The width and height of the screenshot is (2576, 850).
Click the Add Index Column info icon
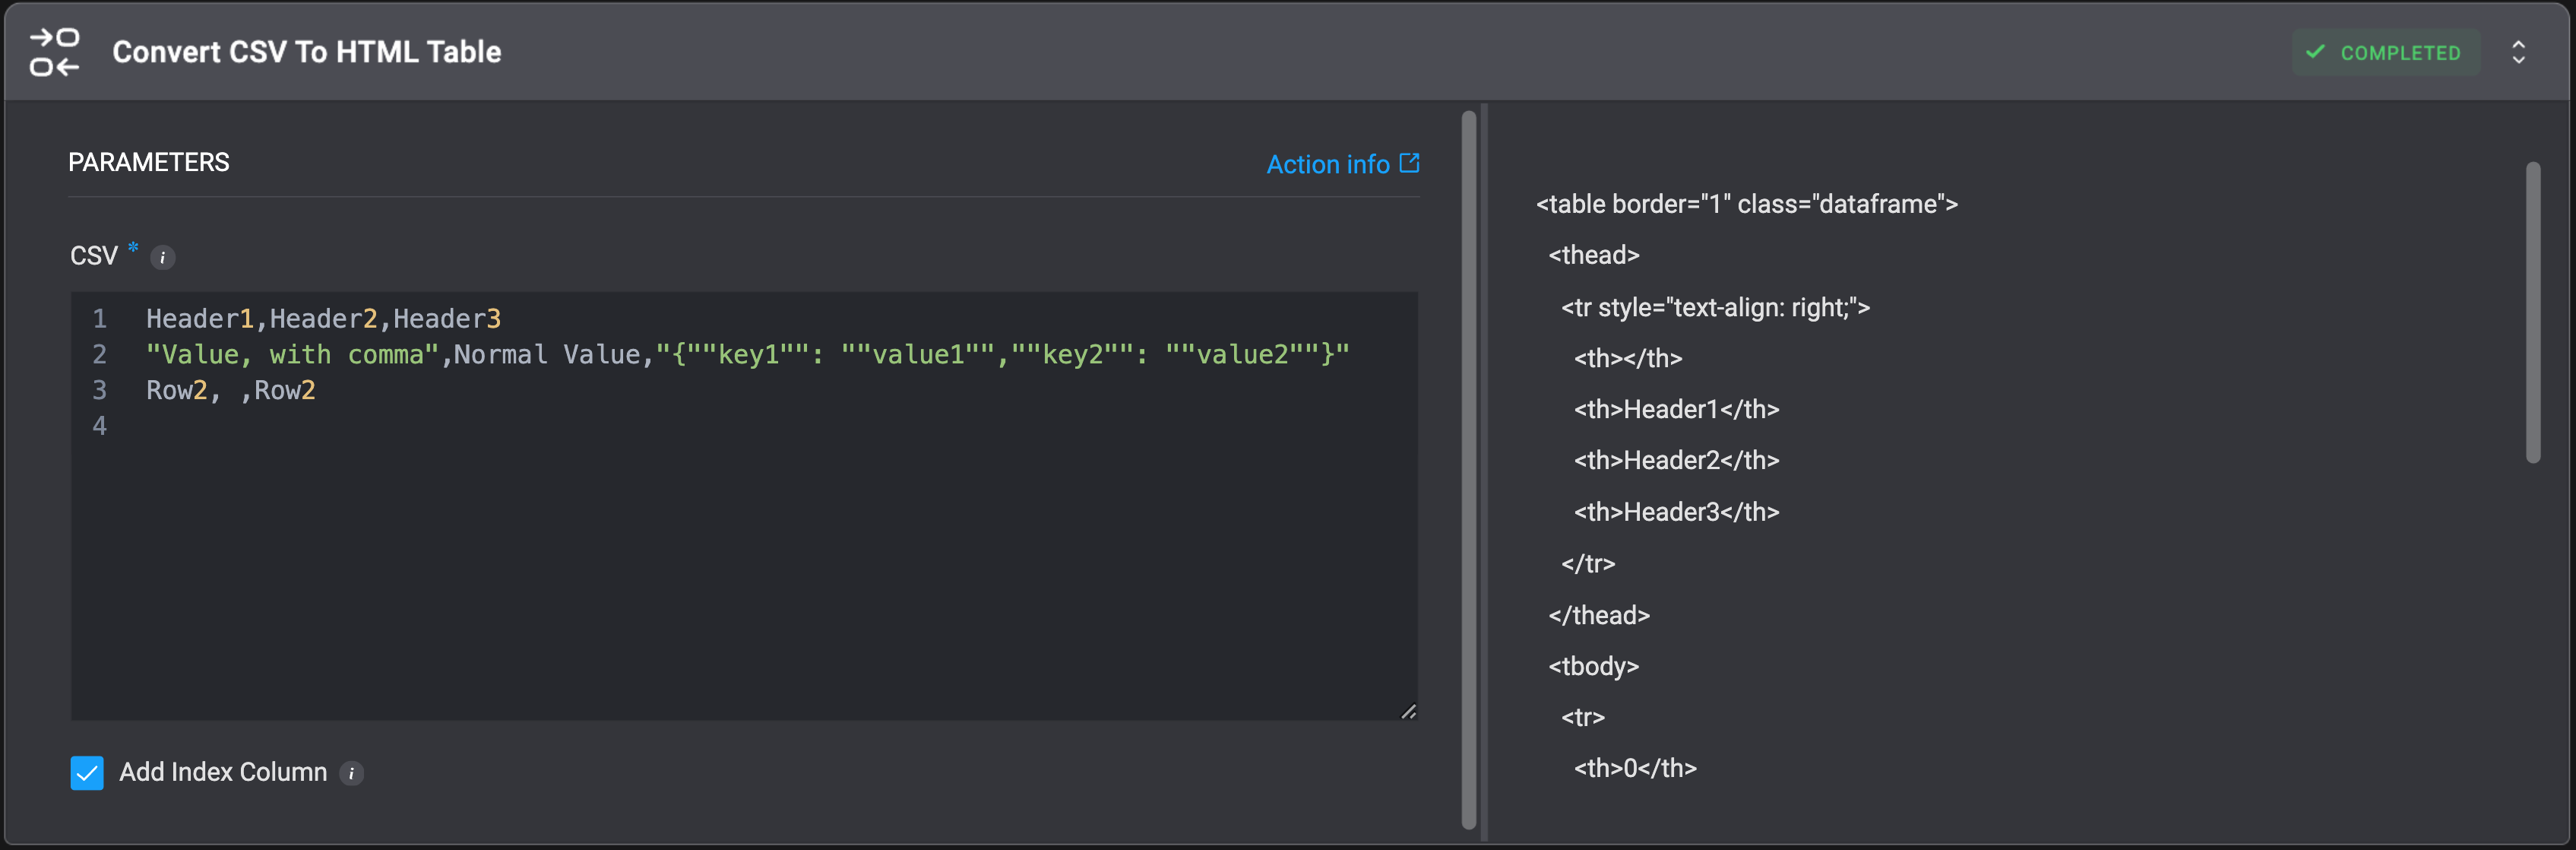point(351,773)
